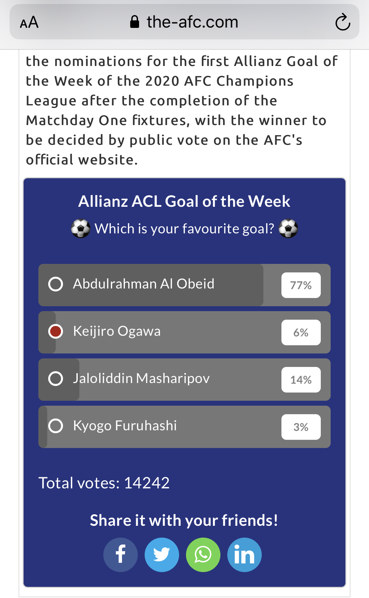Screen dimensions: 369x598
Task: Tap the padlock security icon
Action: 134,22
